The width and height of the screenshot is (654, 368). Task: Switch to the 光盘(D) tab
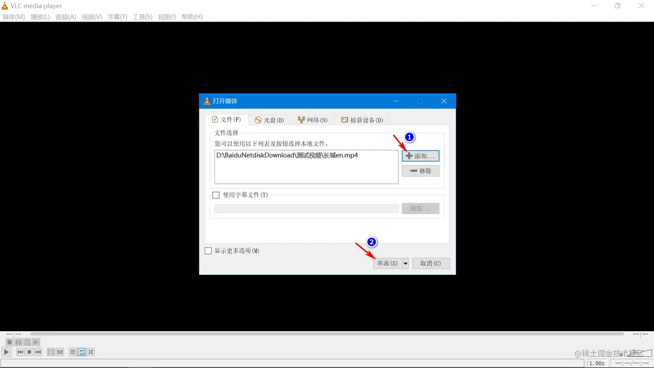[269, 120]
